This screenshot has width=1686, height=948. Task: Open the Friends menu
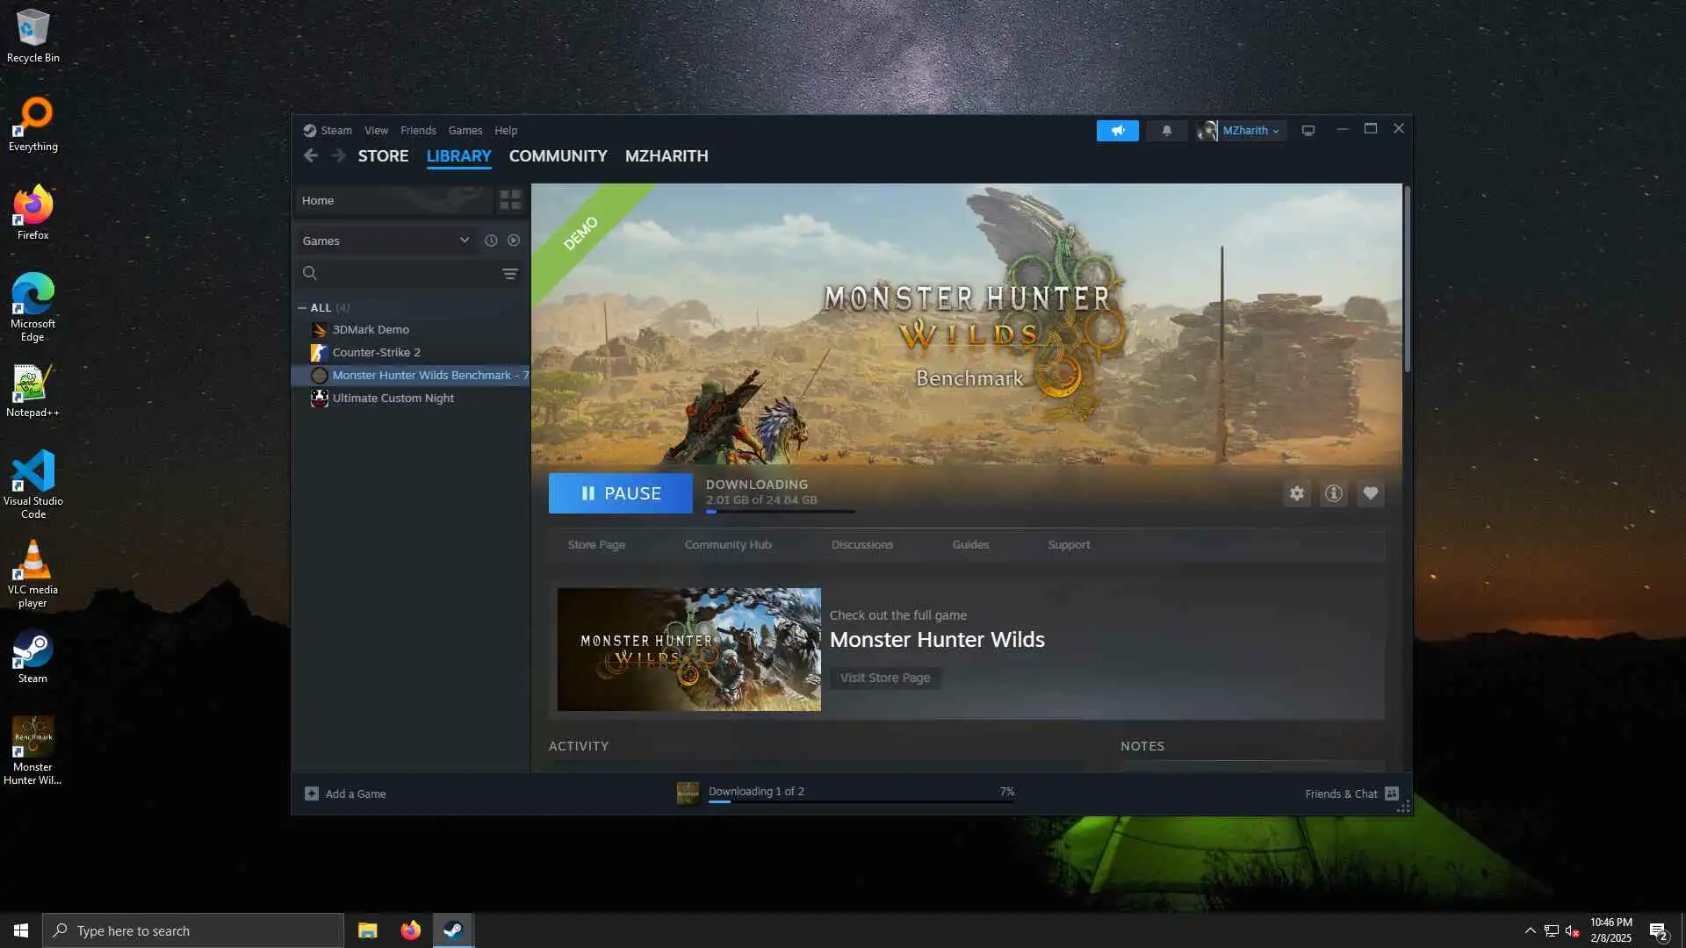pos(418,131)
